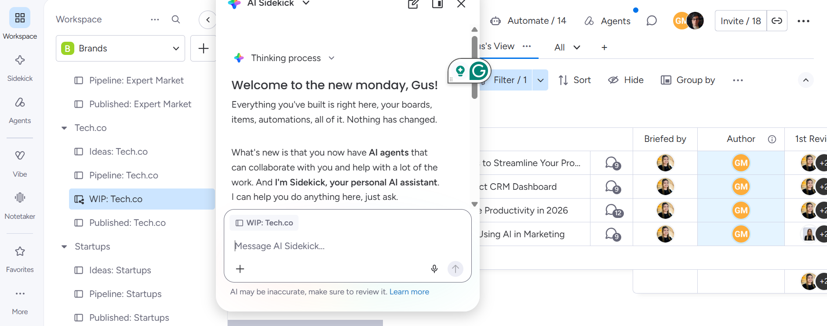The width and height of the screenshot is (827, 326).
Task: Collapse the workspace navigation panel
Action: [x=208, y=20]
